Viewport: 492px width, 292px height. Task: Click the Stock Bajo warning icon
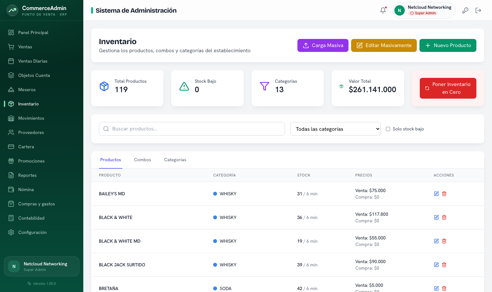point(184,86)
